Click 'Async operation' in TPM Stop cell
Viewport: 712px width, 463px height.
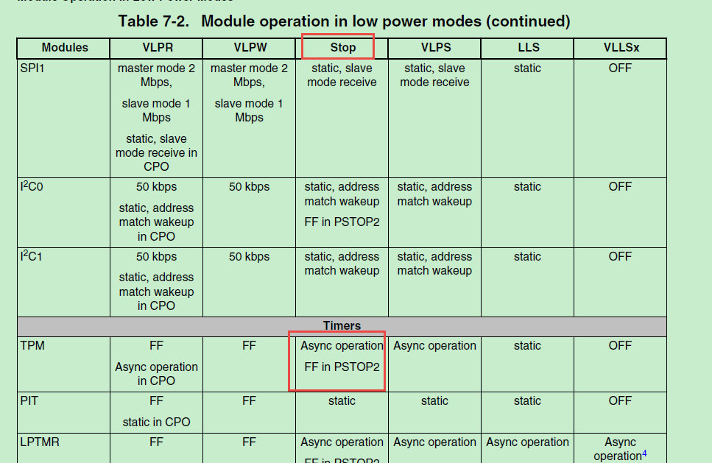click(342, 345)
